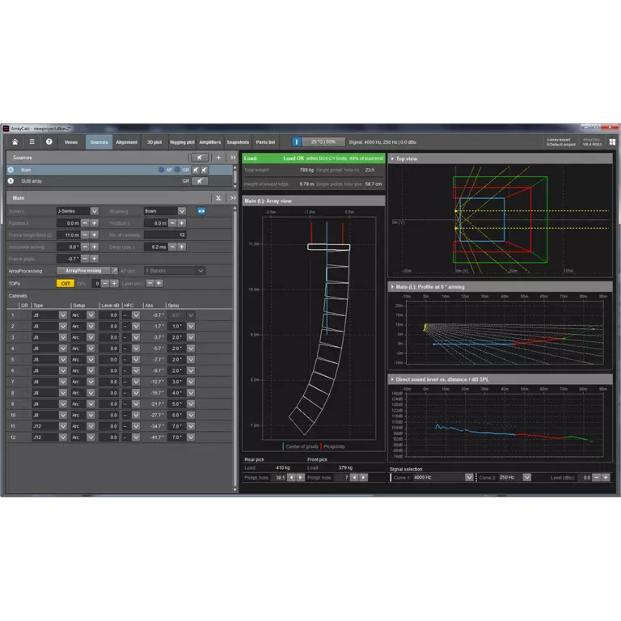Toggle GR checkbox for cabinet 5
This screenshot has height=621, width=621.
coord(24,360)
